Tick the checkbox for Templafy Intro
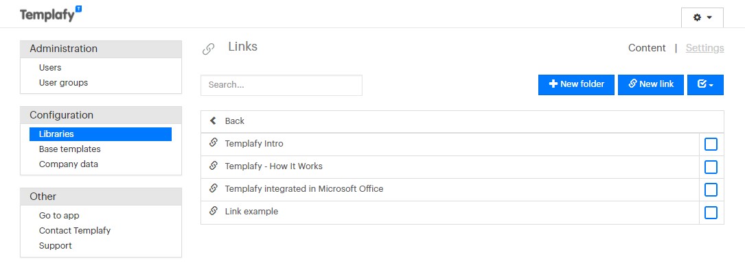745x263 pixels. pyautogui.click(x=711, y=144)
